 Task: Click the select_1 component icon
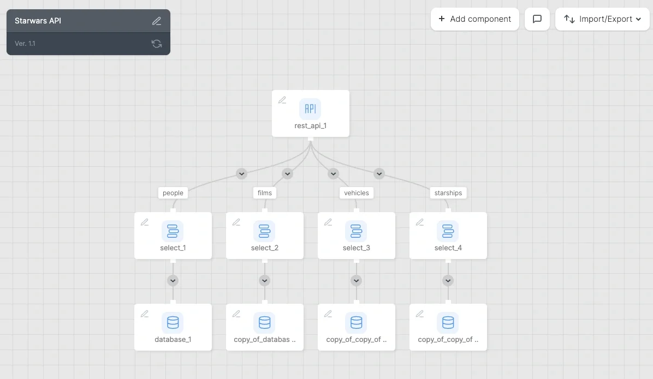pos(173,231)
